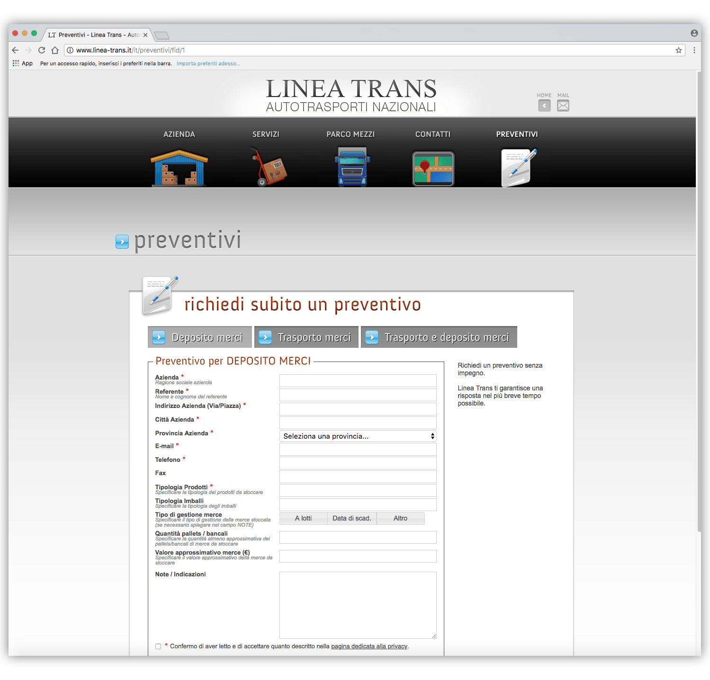Viewport: 710px width, 680px height.
Task: Click the HOME label in header
Action: [x=544, y=95]
